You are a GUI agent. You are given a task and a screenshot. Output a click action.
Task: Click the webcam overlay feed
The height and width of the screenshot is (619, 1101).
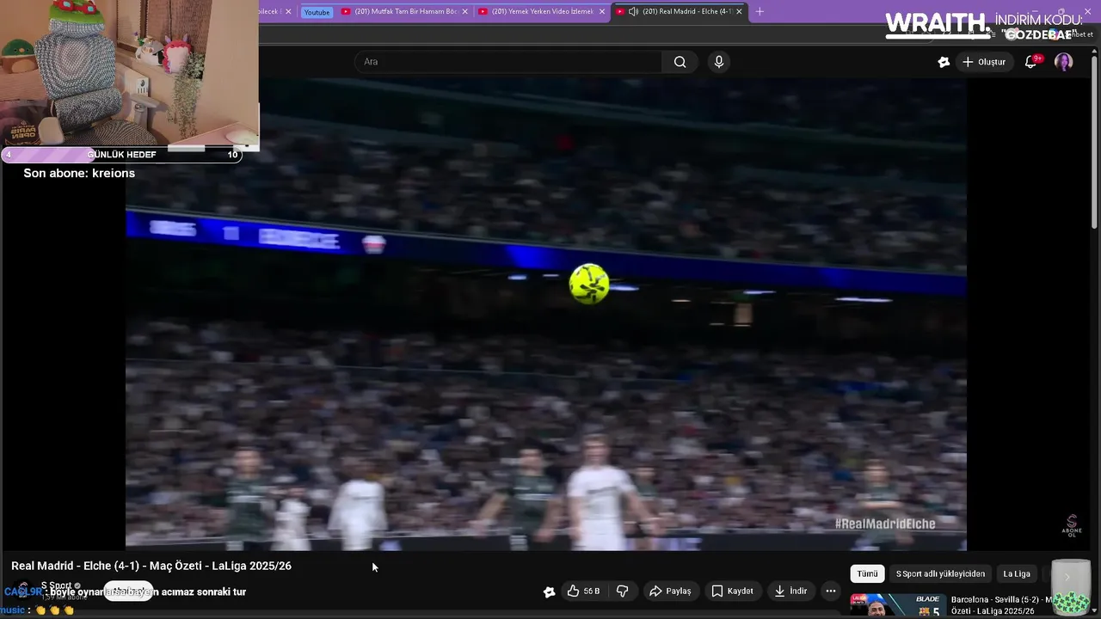click(129, 73)
